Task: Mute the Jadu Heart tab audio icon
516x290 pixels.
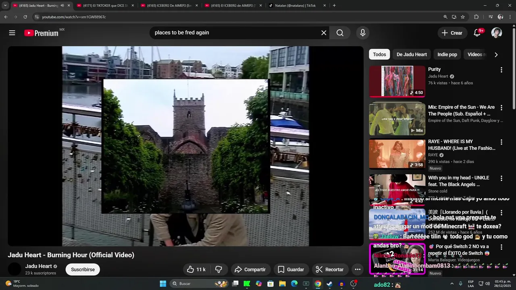Action: (62, 6)
